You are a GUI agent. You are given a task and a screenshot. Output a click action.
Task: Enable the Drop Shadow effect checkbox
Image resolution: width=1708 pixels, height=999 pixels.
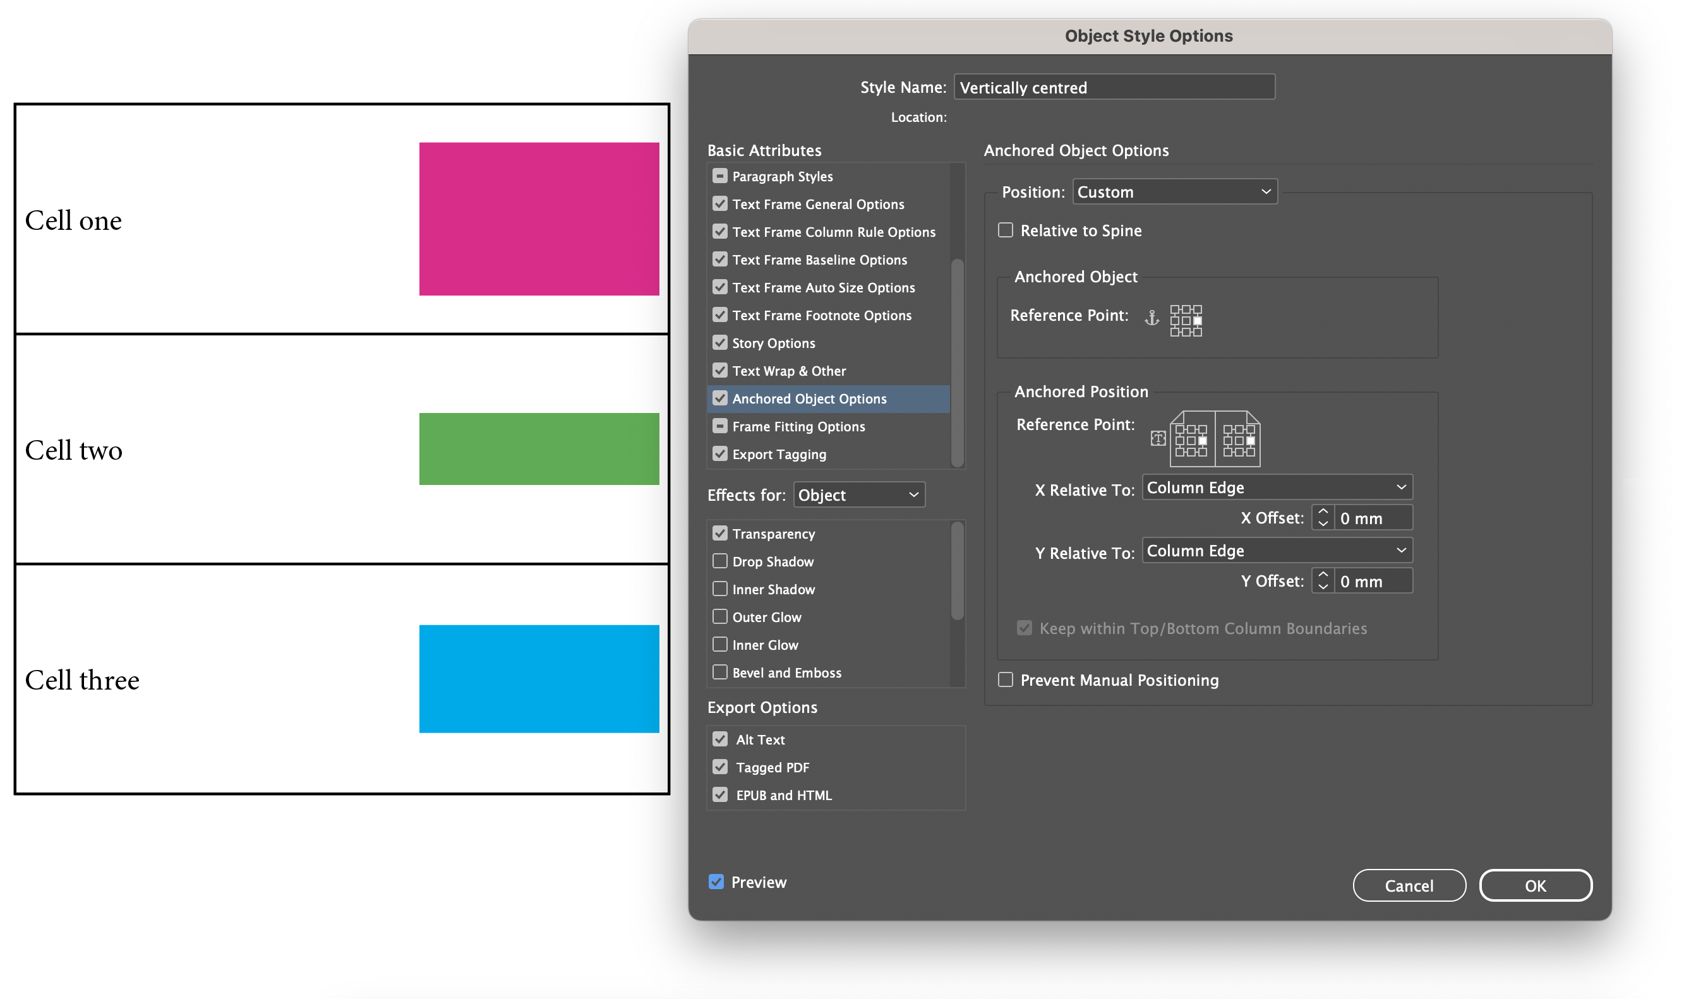click(721, 561)
